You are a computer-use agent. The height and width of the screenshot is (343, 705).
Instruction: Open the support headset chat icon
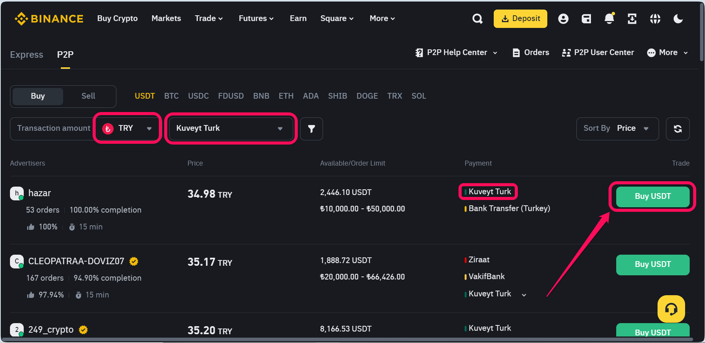pyautogui.click(x=671, y=309)
